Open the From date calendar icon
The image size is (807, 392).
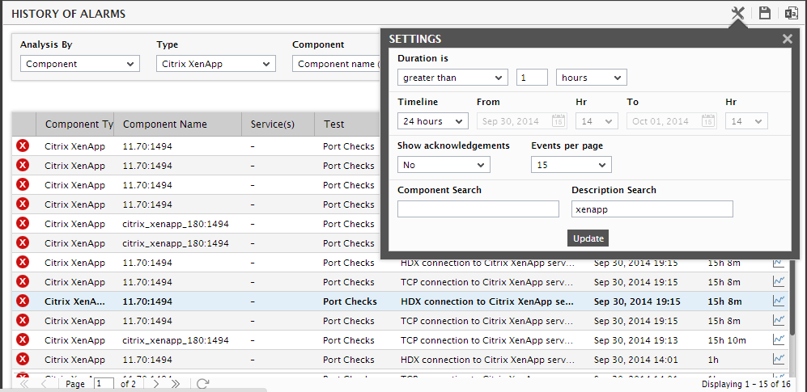pos(559,121)
